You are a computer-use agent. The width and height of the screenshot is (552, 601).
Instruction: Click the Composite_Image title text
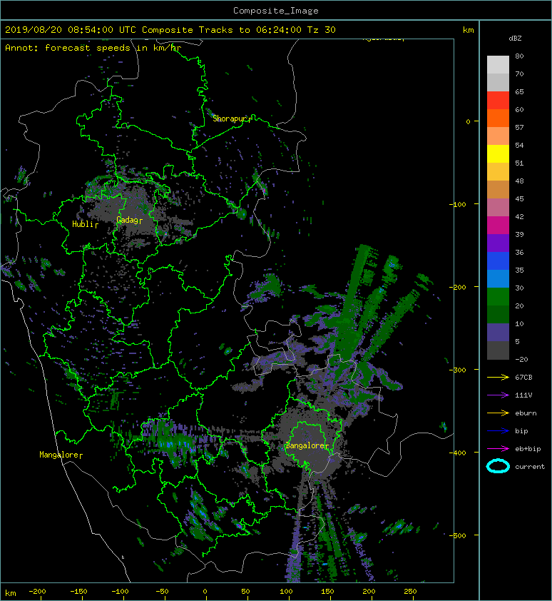coord(276,11)
